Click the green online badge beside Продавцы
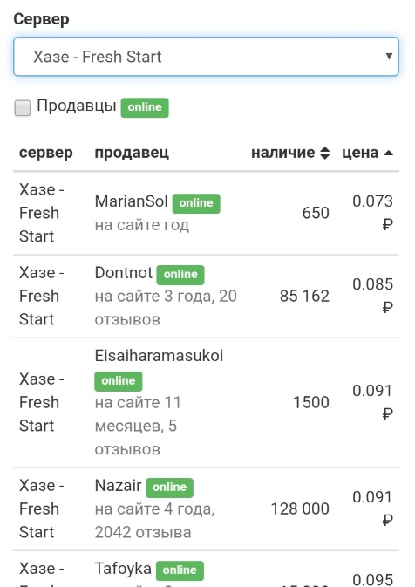415x587 pixels. coord(145,108)
